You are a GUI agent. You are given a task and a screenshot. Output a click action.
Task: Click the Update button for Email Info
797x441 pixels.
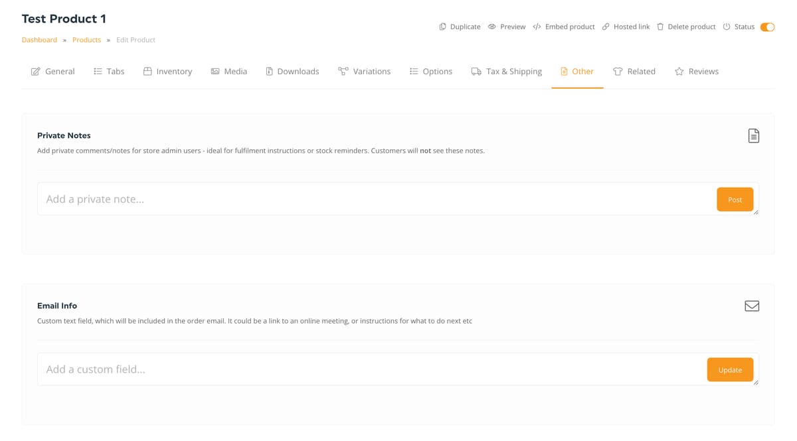(x=730, y=370)
